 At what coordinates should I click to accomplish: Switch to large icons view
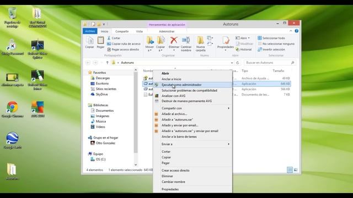296,170
